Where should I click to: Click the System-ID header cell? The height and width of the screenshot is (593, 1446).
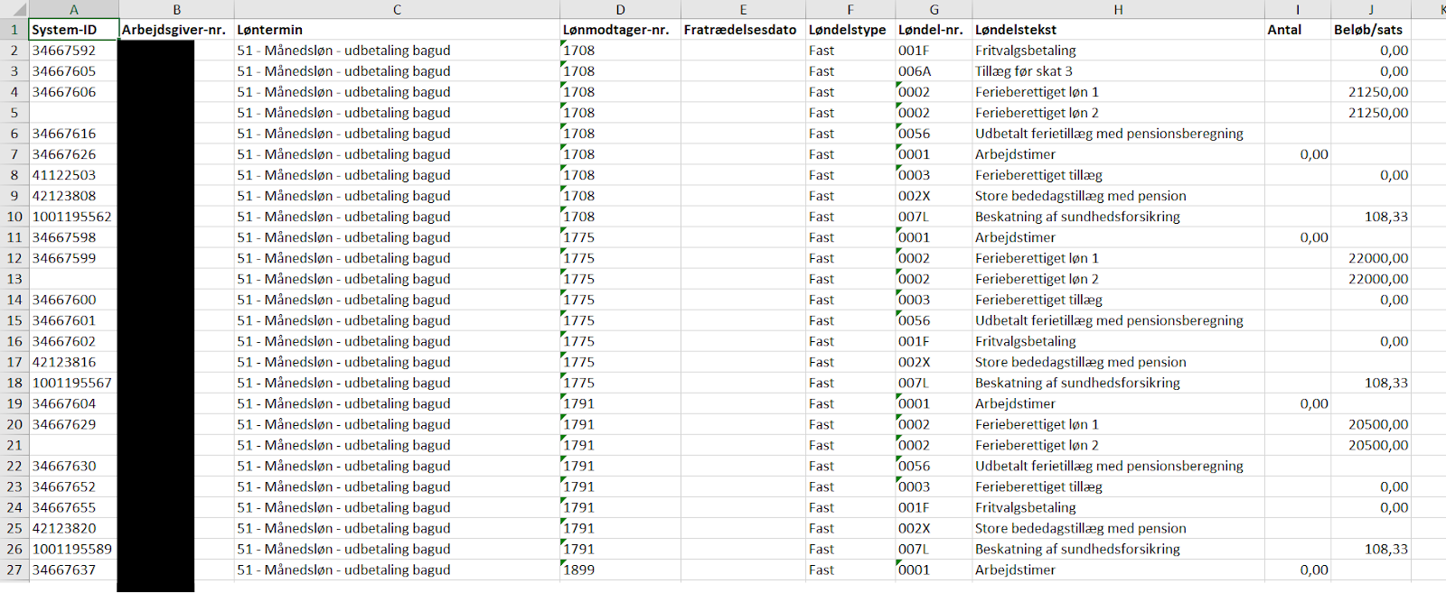tap(74, 30)
